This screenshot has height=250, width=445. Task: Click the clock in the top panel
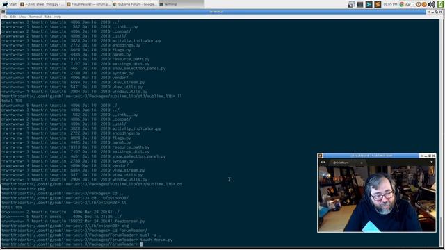tap(390, 4)
